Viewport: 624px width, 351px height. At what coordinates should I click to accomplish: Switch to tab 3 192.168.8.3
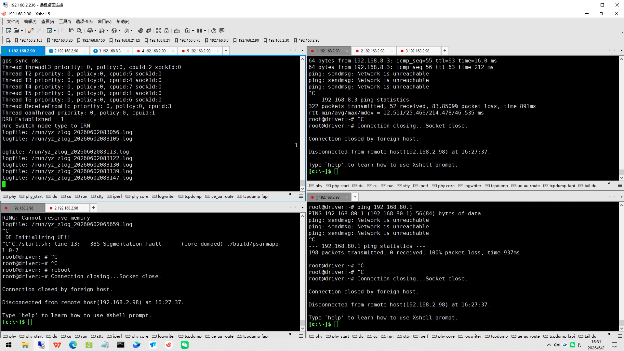pos(110,51)
